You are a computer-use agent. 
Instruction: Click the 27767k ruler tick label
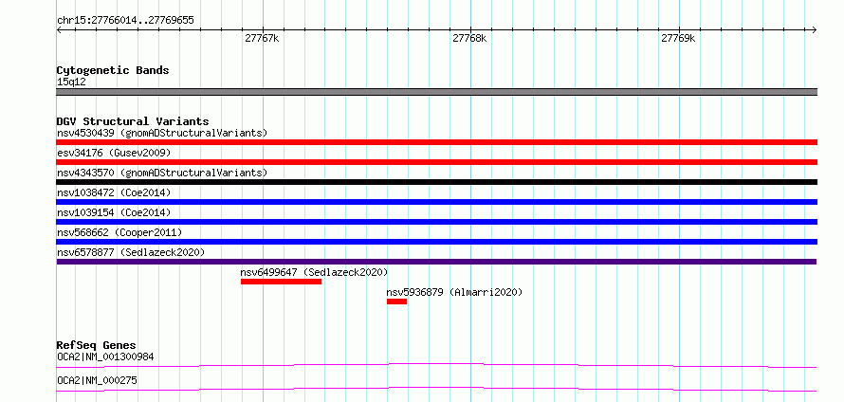coord(262,38)
